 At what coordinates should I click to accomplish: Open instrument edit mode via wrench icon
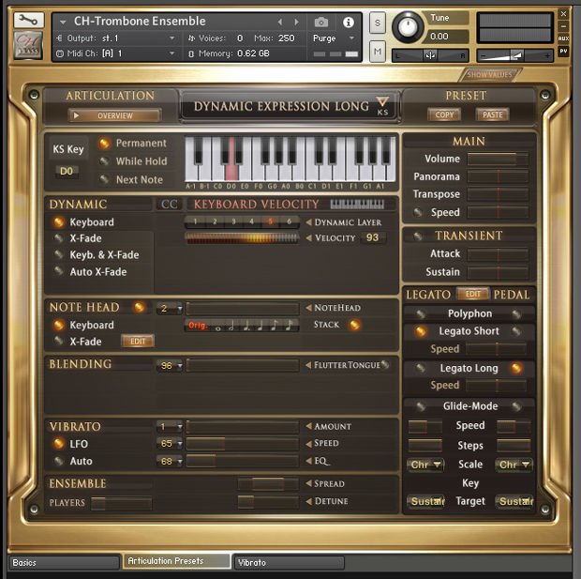tap(28, 20)
